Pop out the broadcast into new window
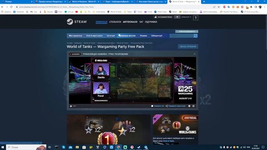The width and height of the screenshot is (267, 150). click(194, 106)
